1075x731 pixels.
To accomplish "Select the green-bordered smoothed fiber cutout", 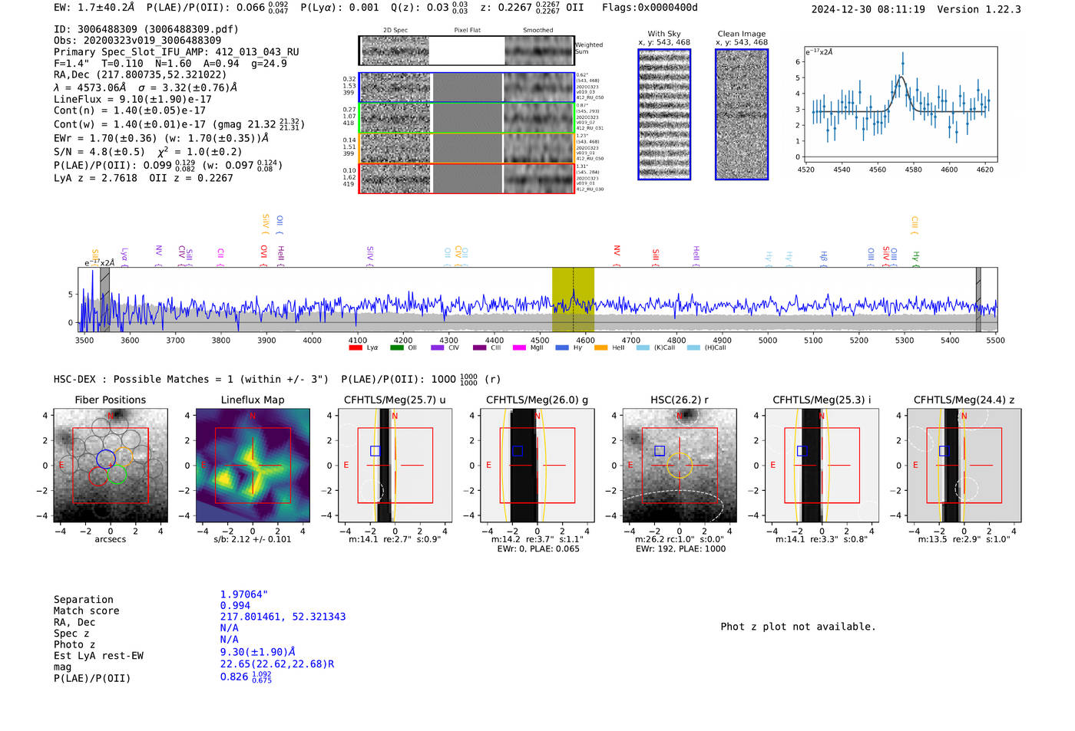I will (x=539, y=118).
